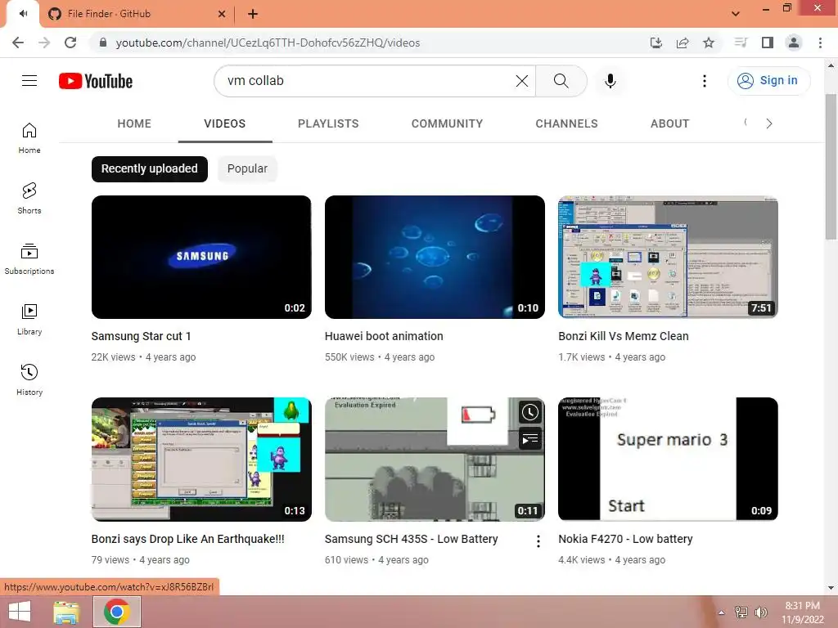Go back in browser history
The image size is (838, 628).
coord(18,43)
